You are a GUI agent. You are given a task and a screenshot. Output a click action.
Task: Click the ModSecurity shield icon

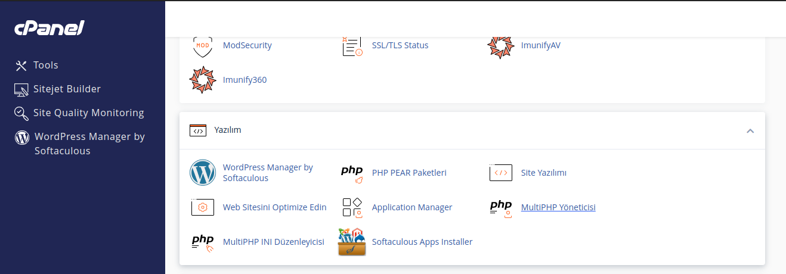pos(203,46)
